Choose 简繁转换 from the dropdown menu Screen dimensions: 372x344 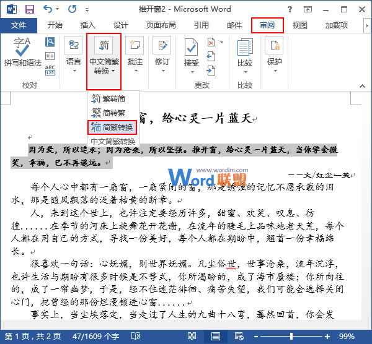coord(112,127)
